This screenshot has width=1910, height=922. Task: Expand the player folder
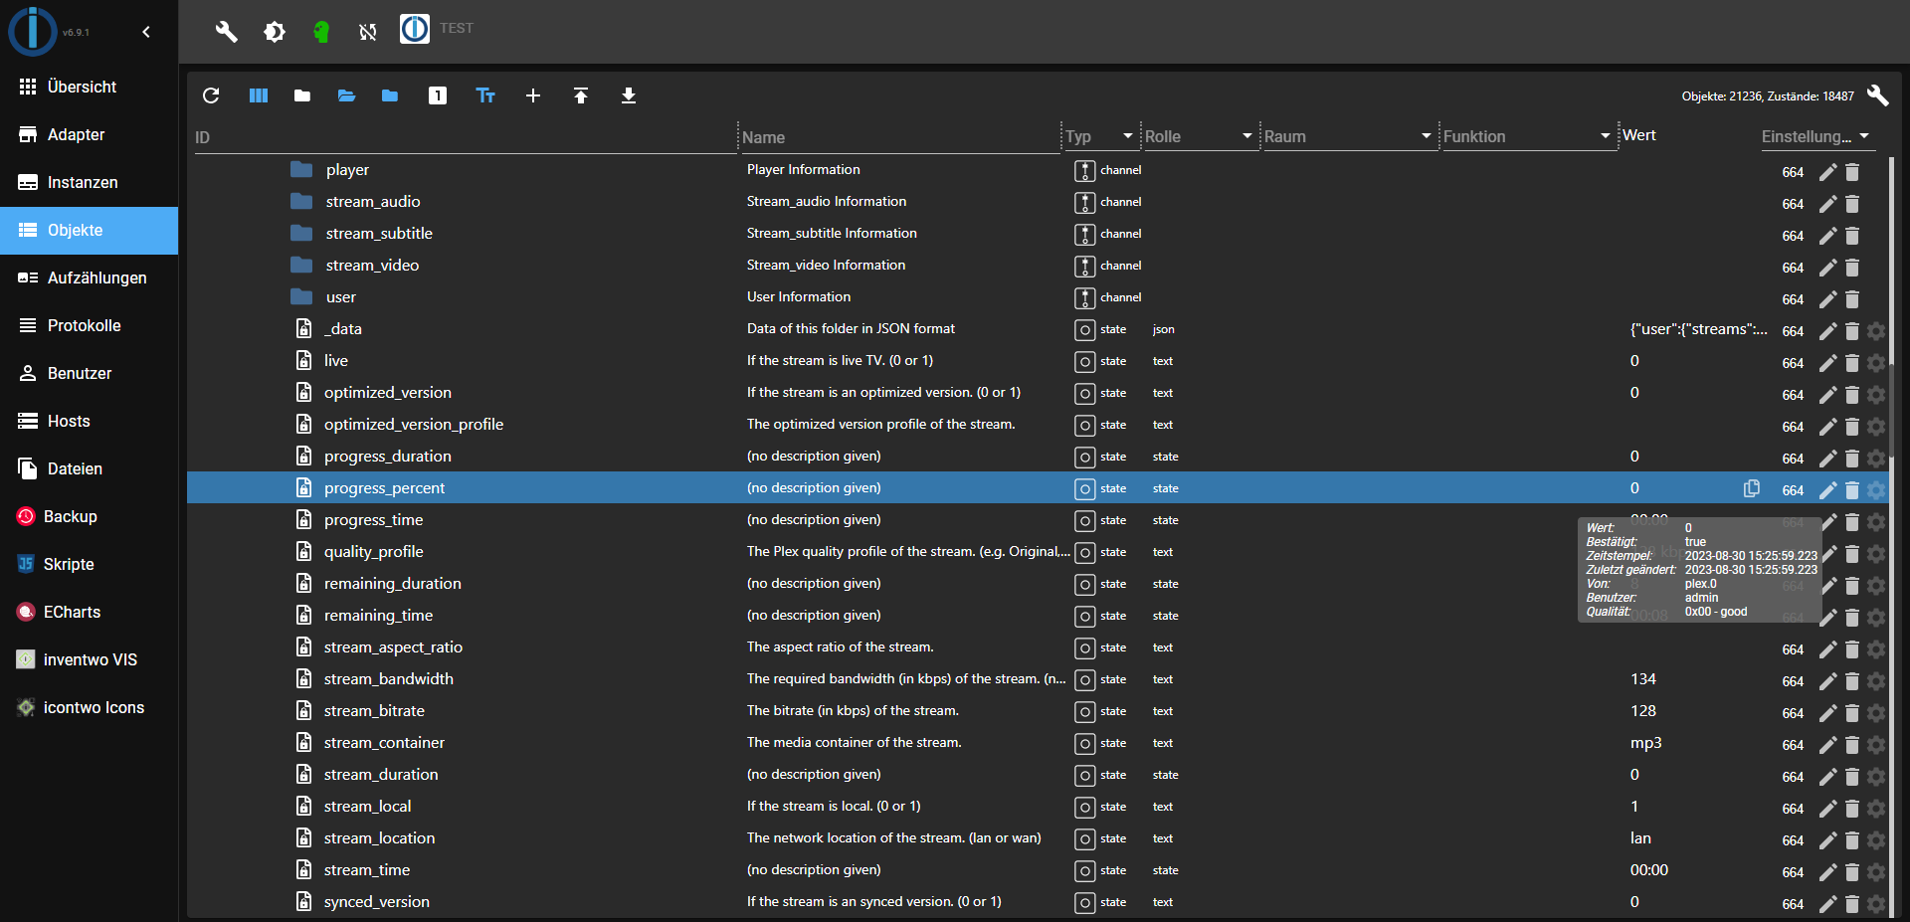coord(301,169)
